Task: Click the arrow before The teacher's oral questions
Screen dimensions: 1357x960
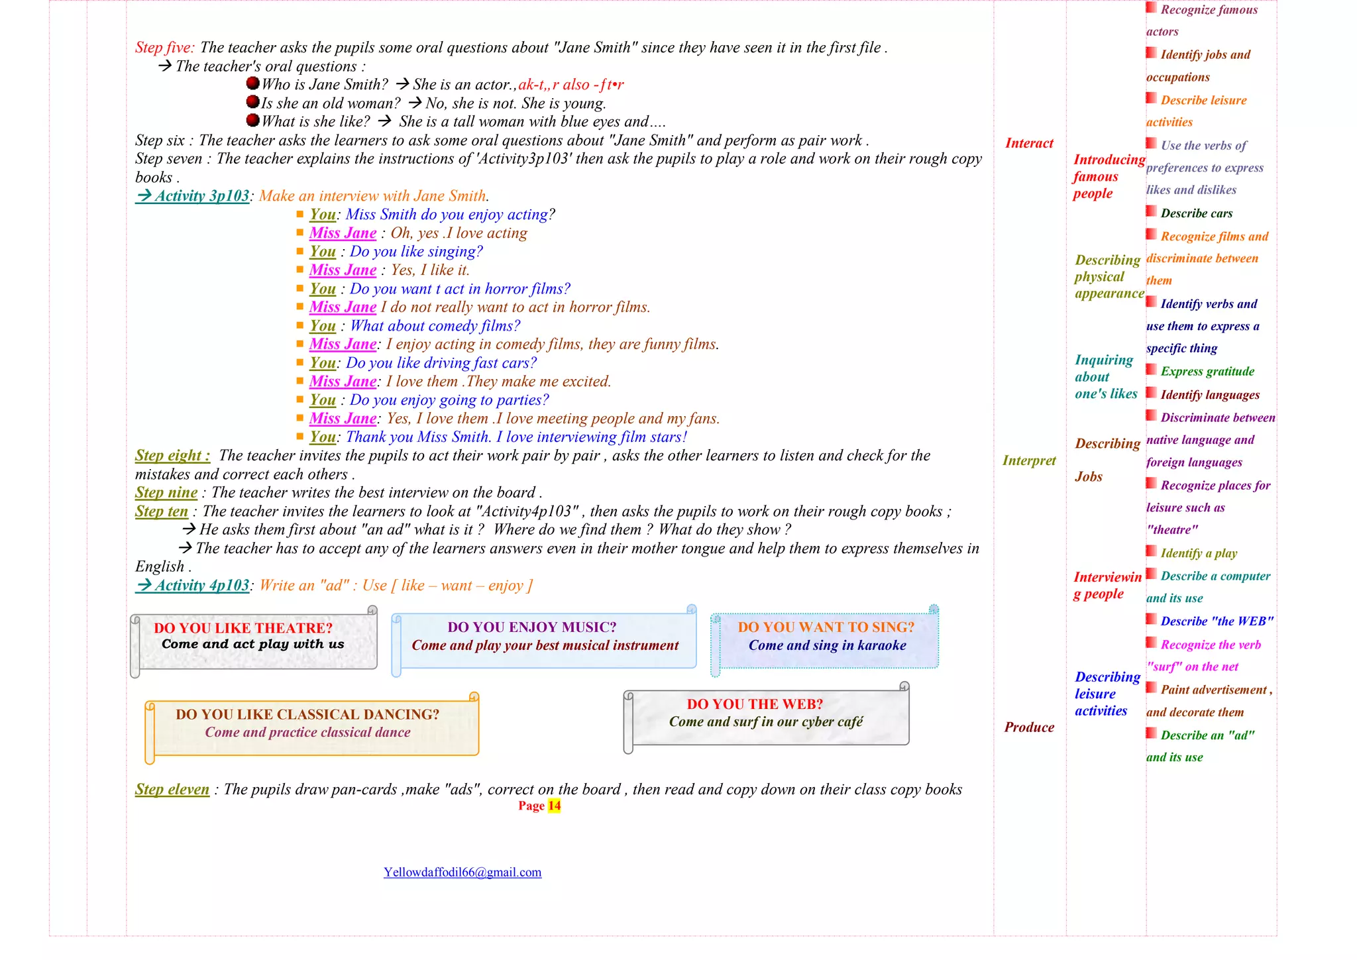Action: click(165, 66)
